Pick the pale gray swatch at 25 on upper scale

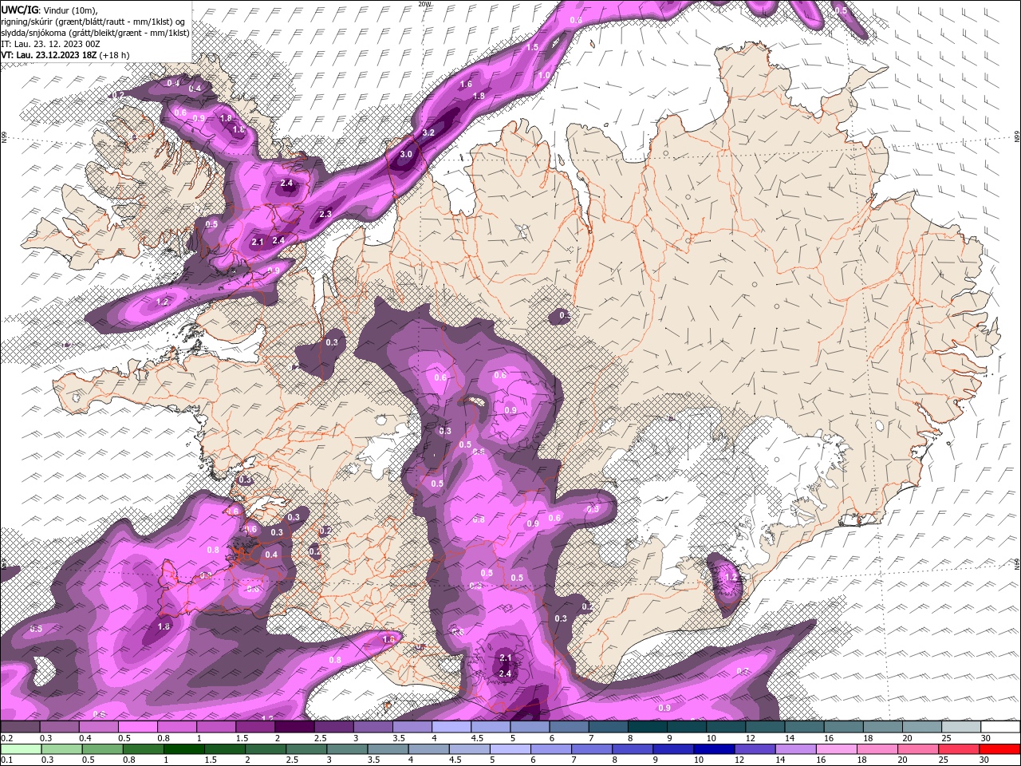point(960,727)
